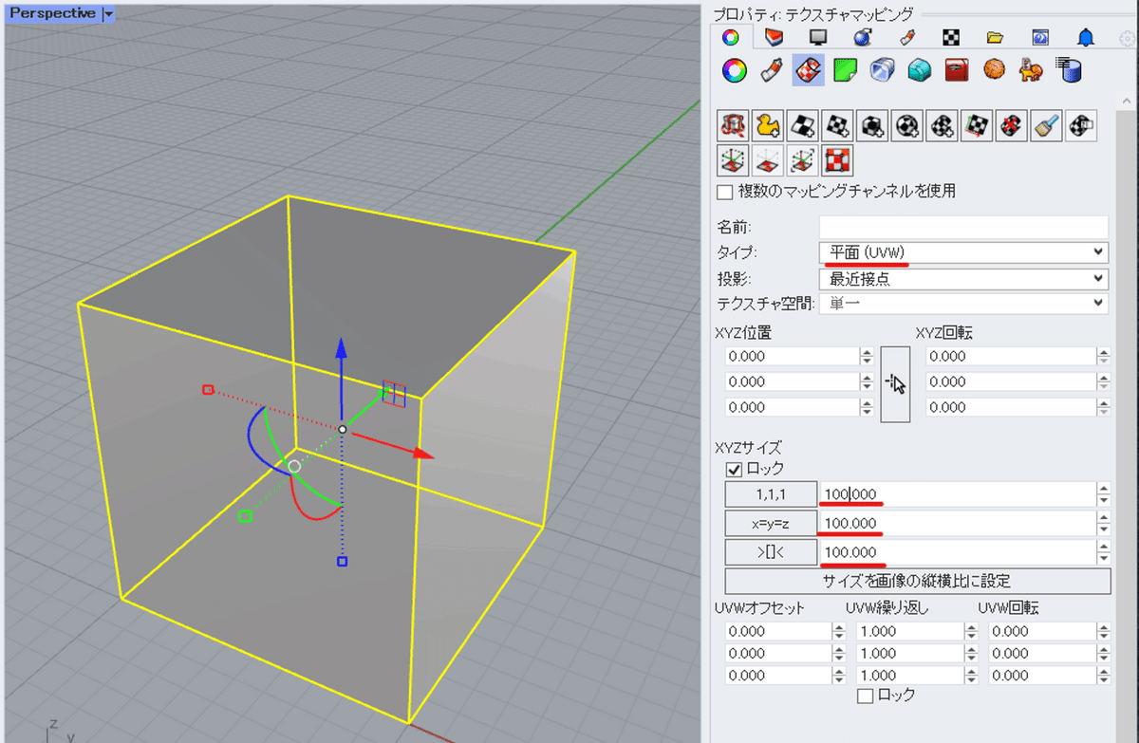The width and height of the screenshot is (1139, 743).
Task: Uncheck the ロック box under XYZサイズ
Action: tap(734, 469)
